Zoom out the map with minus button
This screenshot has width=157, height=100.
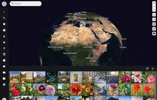point(154,7)
